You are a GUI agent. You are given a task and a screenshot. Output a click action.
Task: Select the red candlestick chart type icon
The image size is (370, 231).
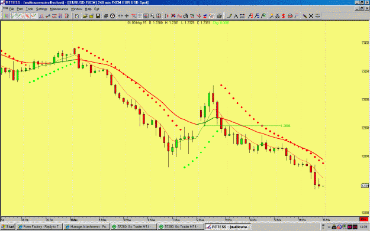pyautogui.click(x=27, y=16)
